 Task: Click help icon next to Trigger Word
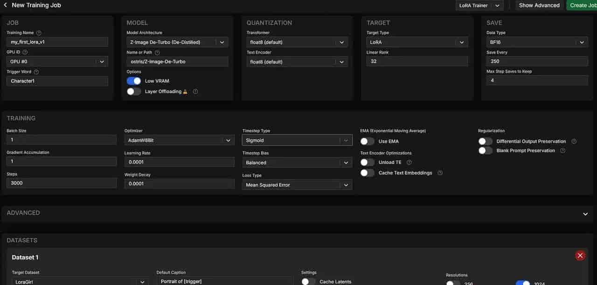coord(36,72)
